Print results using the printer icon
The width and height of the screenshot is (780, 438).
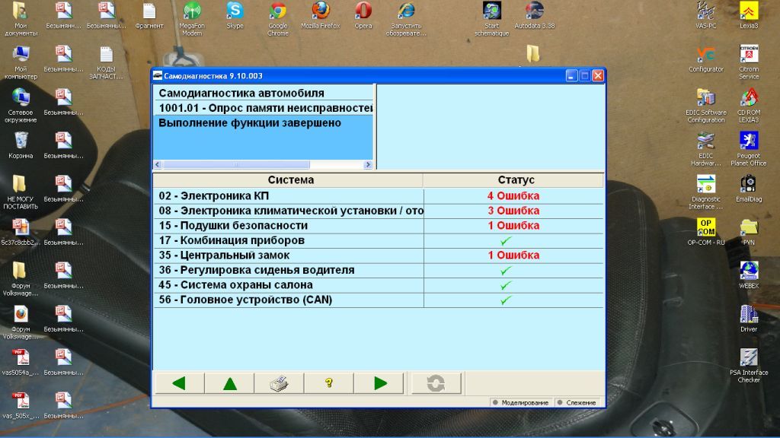(279, 383)
